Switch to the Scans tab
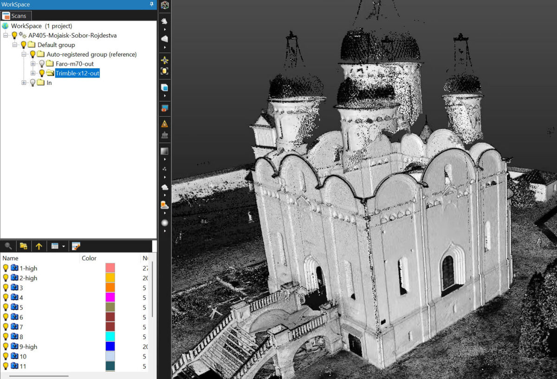Image resolution: width=557 pixels, height=379 pixels. (16, 16)
